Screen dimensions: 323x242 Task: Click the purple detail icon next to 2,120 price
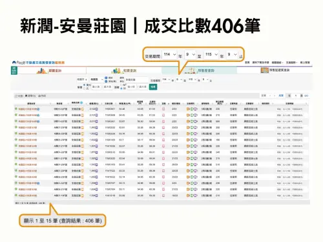[x=97, y=109]
